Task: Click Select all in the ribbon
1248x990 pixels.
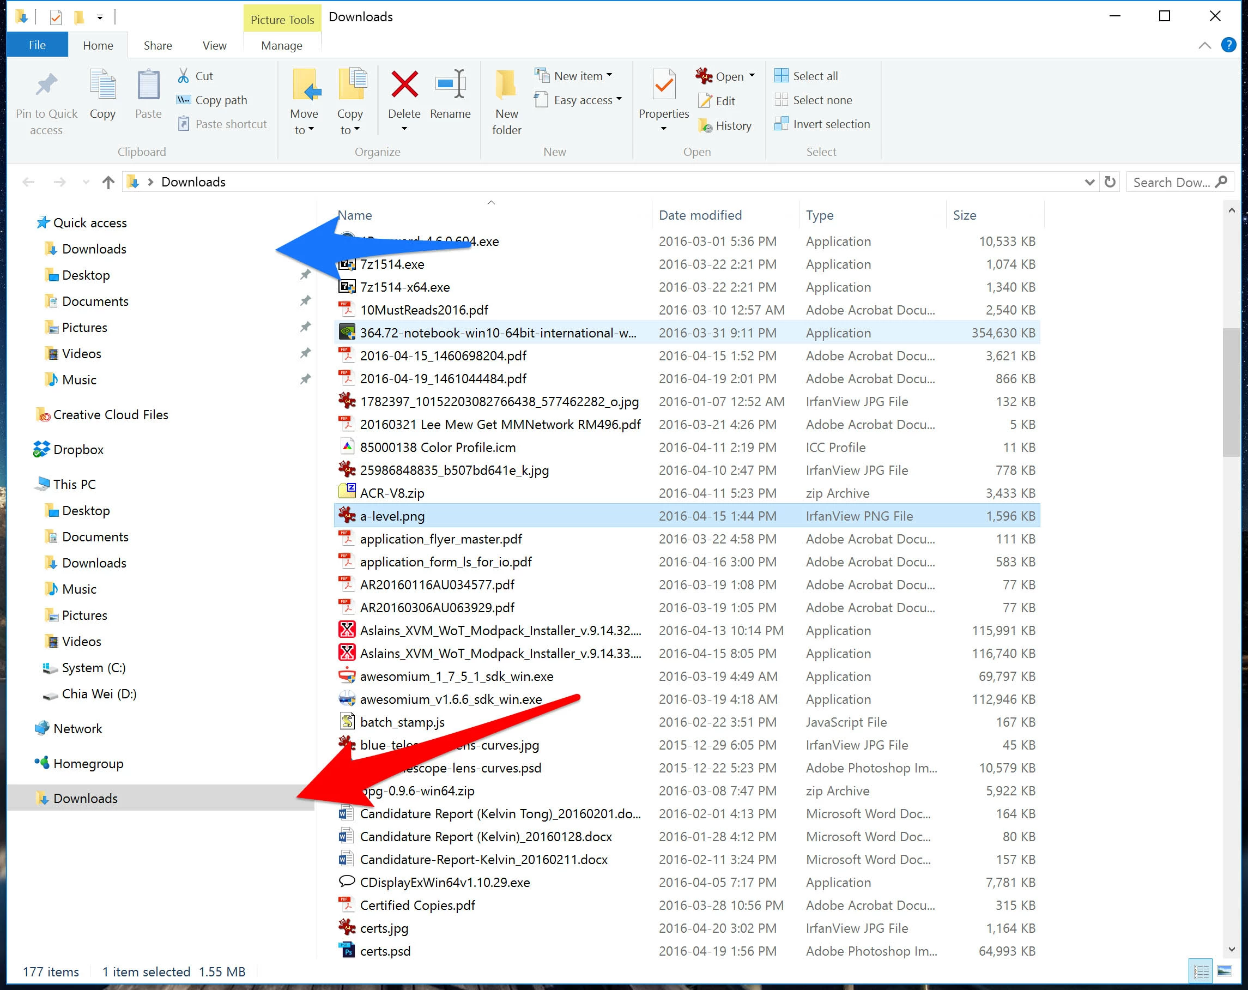Action: point(814,76)
